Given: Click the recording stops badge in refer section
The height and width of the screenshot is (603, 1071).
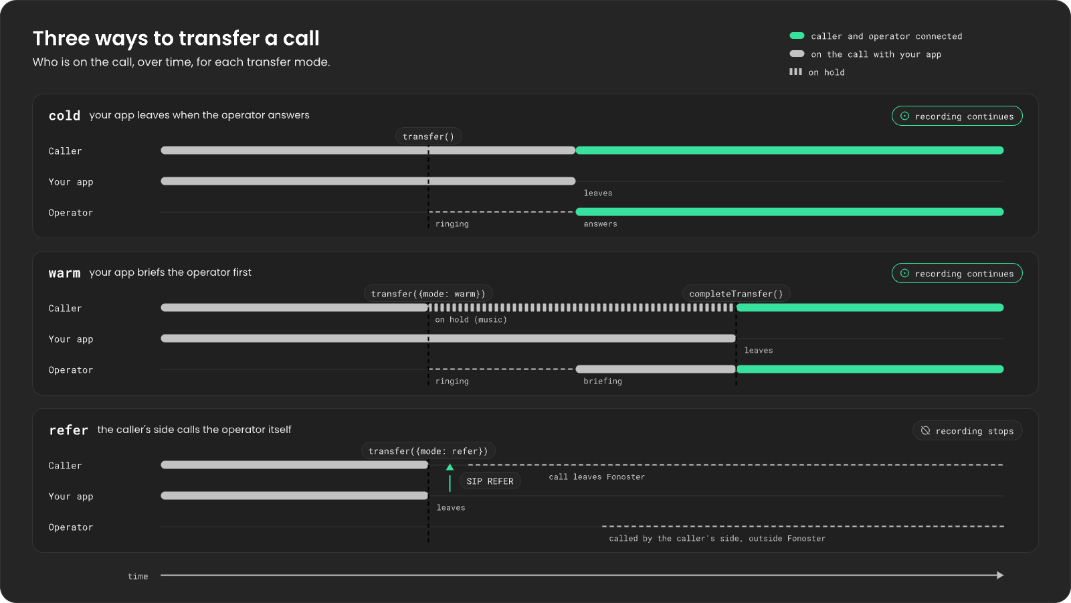Looking at the screenshot, I should click(x=967, y=430).
